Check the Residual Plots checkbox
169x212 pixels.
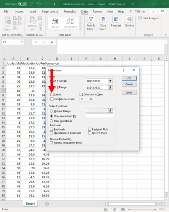click(89, 129)
